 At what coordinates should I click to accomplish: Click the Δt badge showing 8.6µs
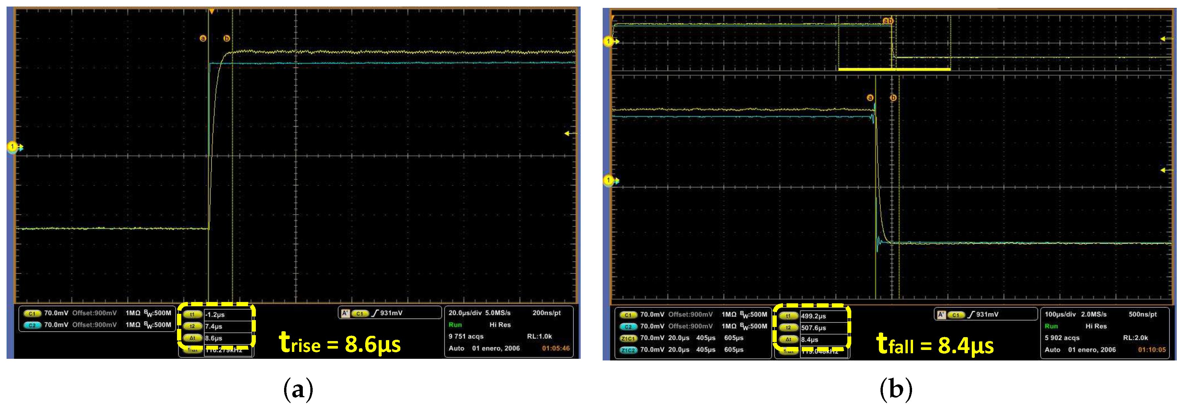[x=192, y=338]
